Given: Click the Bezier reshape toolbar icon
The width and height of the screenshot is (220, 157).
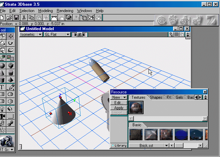Looking at the screenshot, I should click(54, 18).
